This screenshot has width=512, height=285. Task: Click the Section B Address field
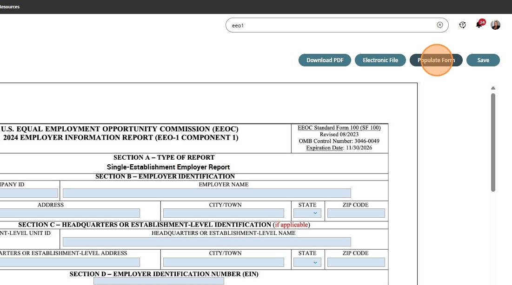pyautogui.click(x=70, y=213)
